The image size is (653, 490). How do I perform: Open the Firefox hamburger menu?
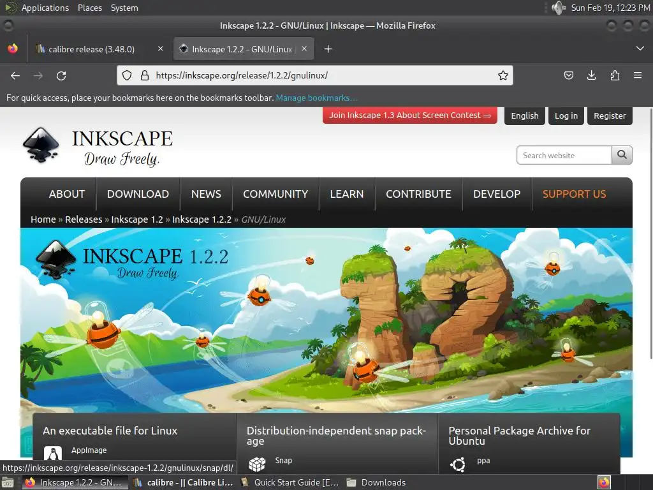[638, 75]
